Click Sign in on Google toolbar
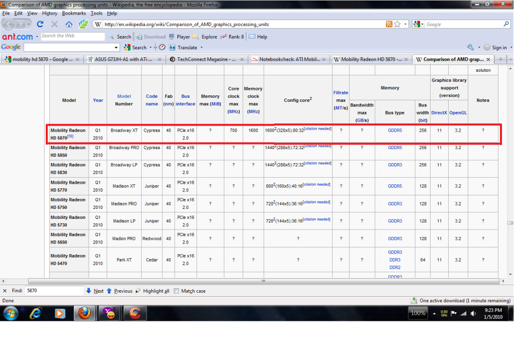Image resolution: width=514 pixels, height=356 pixels. point(495,48)
